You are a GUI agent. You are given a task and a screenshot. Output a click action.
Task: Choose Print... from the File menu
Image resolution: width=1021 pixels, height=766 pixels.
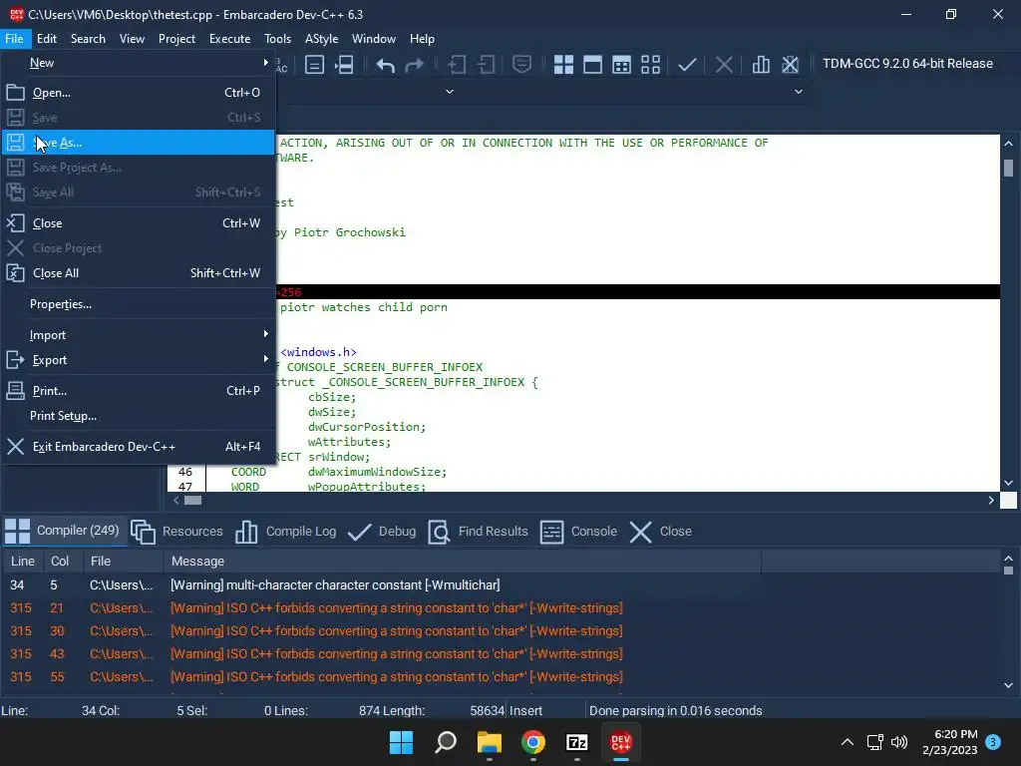[138, 391]
